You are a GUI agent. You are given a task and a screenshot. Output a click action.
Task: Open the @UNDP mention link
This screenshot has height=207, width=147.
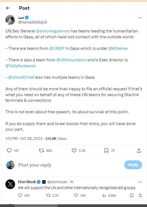coord(57,48)
